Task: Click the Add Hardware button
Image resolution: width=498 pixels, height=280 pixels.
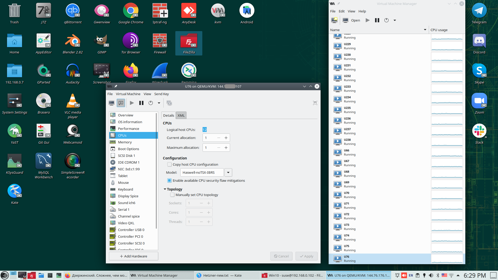Action: point(134,256)
